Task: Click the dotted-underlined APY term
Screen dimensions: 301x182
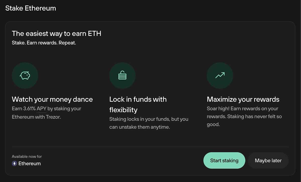Action: (41, 109)
